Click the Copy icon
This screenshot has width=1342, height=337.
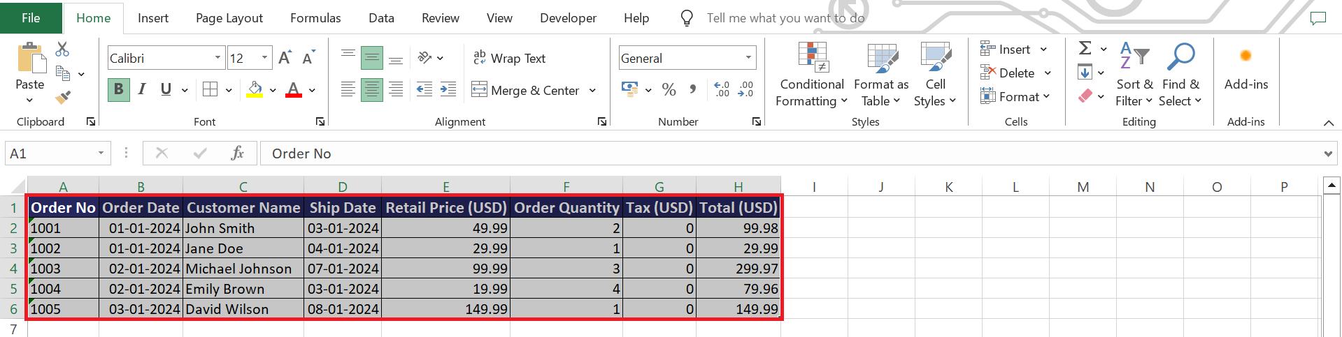(x=62, y=73)
